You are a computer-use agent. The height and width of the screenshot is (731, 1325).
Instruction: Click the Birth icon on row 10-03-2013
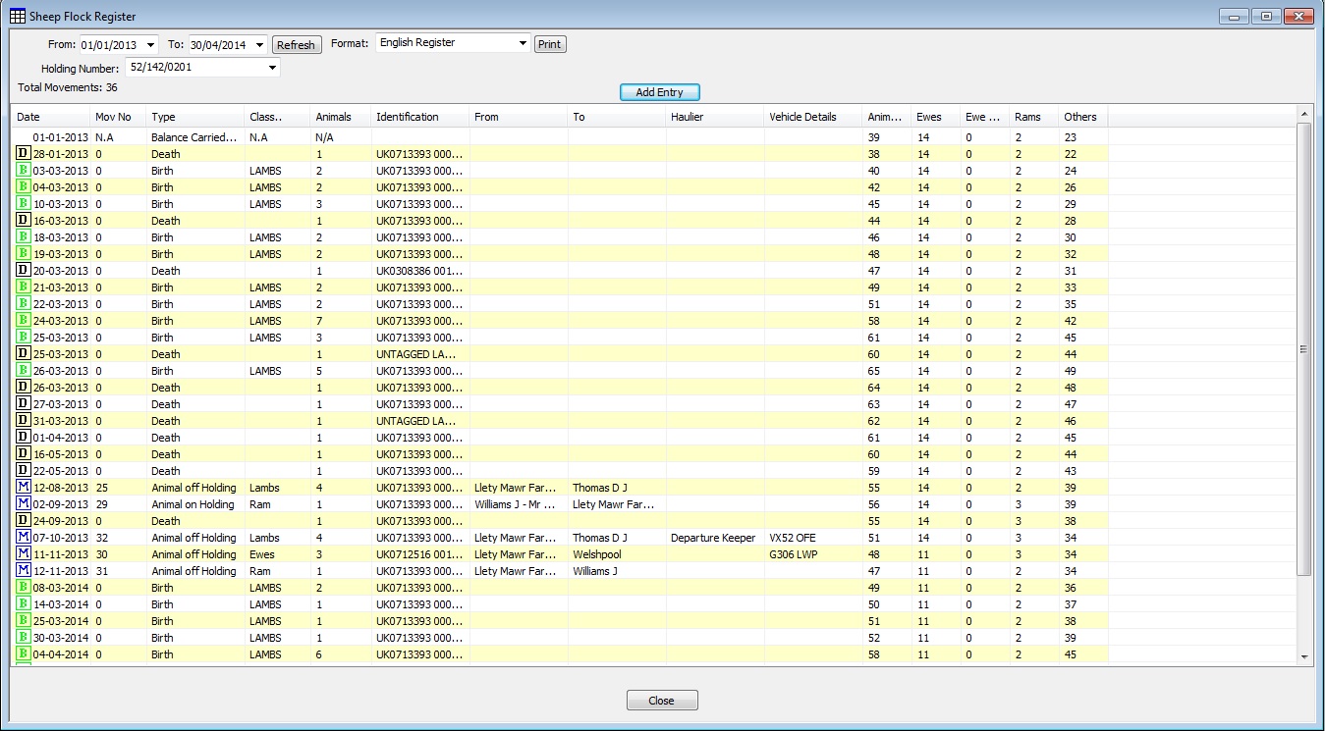tap(24, 204)
